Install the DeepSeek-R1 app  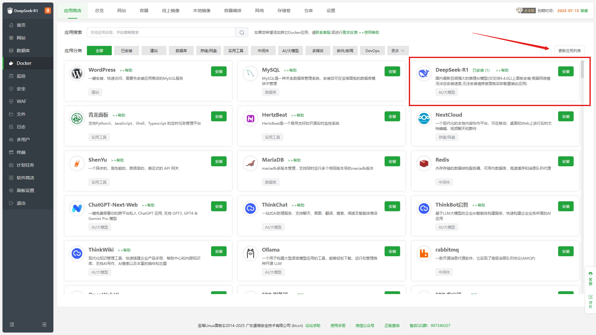(x=566, y=71)
